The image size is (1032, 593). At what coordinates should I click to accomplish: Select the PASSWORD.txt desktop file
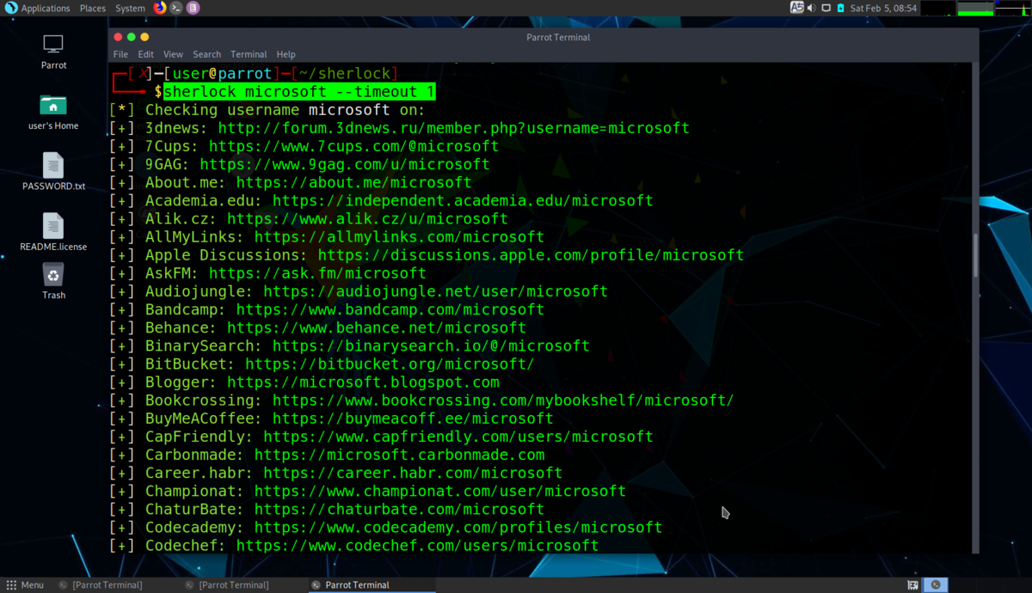pos(53,172)
